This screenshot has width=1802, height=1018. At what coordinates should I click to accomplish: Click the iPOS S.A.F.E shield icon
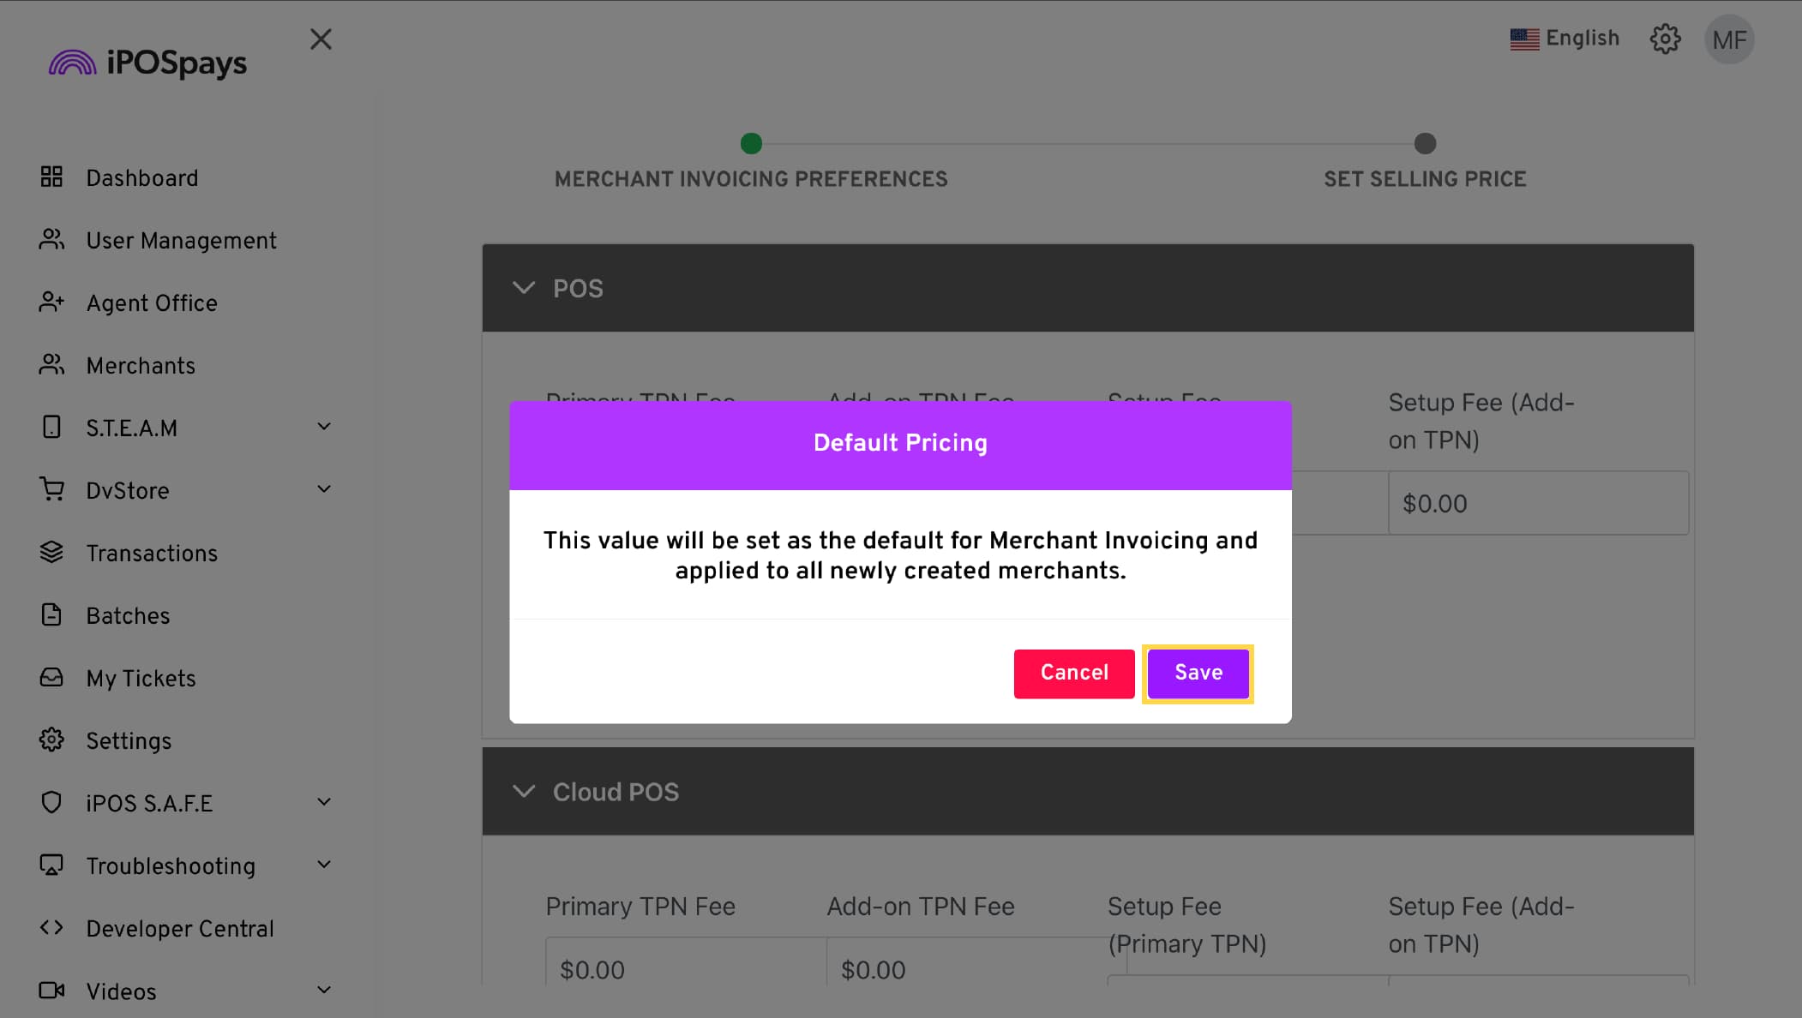(x=51, y=803)
